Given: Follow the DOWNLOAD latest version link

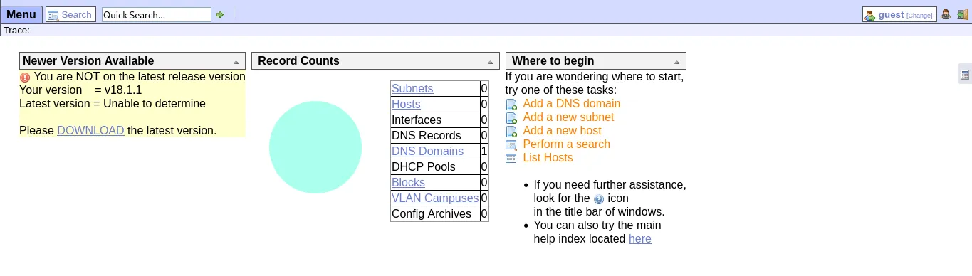Looking at the screenshot, I should tap(90, 130).
